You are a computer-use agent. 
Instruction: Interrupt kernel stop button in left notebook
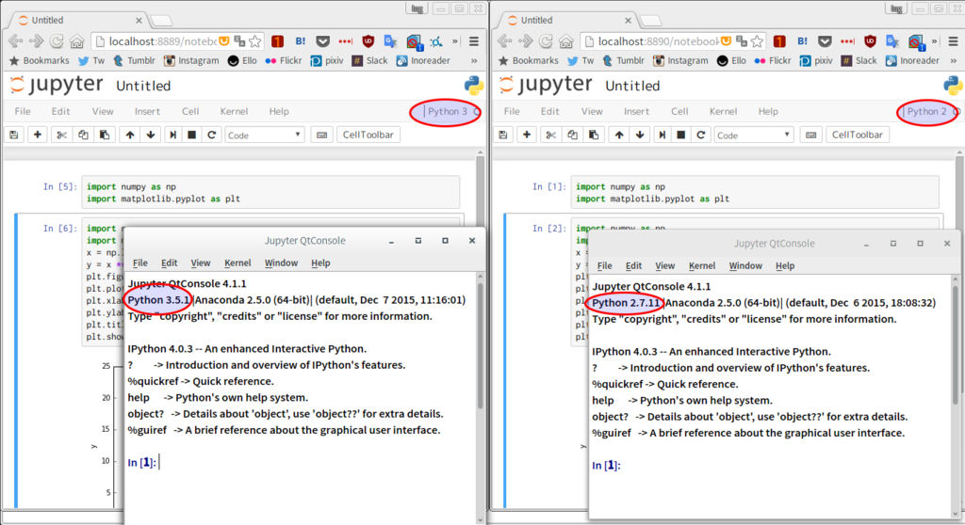coord(192,135)
